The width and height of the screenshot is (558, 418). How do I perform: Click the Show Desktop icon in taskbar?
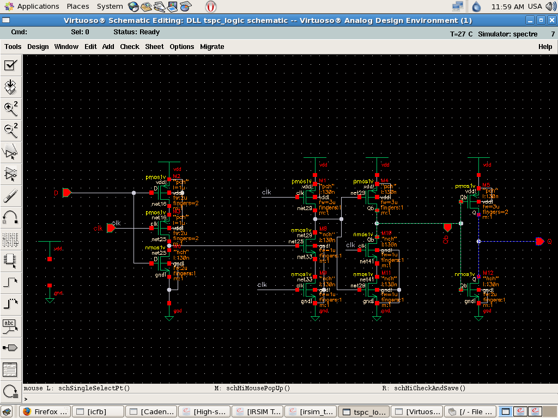[7, 411]
